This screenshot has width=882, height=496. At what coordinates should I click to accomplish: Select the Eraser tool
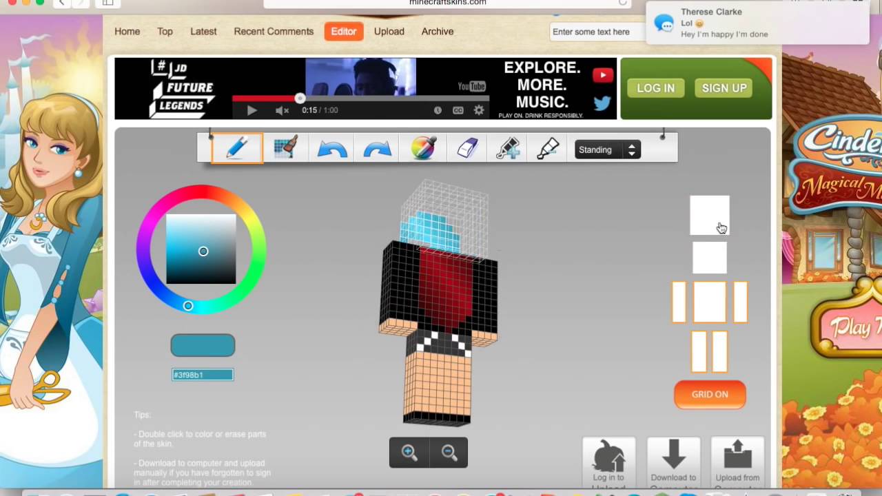(466, 148)
